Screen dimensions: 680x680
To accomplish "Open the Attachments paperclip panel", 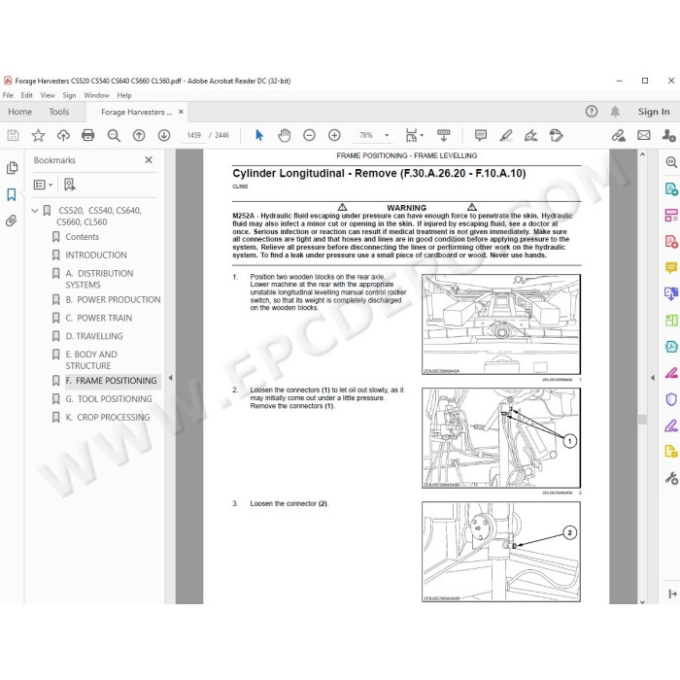I will click(x=12, y=221).
